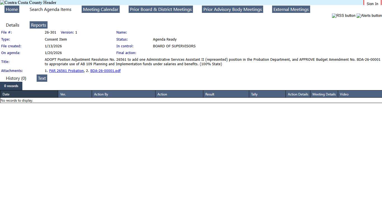Click the Result column header
The height and width of the screenshot is (215, 382).
click(210, 94)
